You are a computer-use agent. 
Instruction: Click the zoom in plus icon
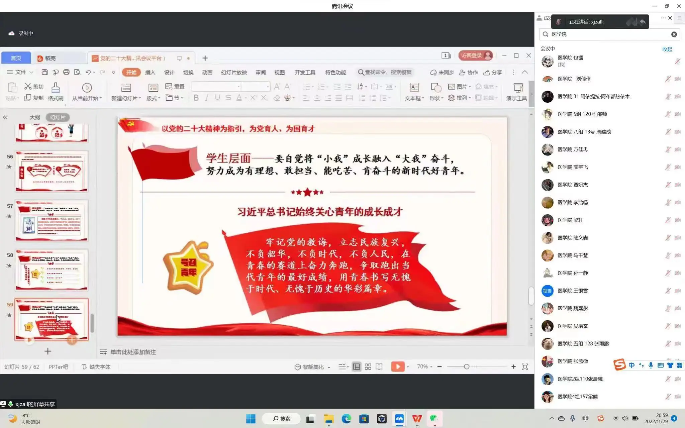(x=513, y=367)
